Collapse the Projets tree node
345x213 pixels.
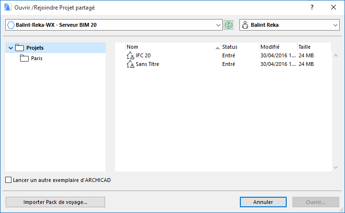[x=11, y=48]
